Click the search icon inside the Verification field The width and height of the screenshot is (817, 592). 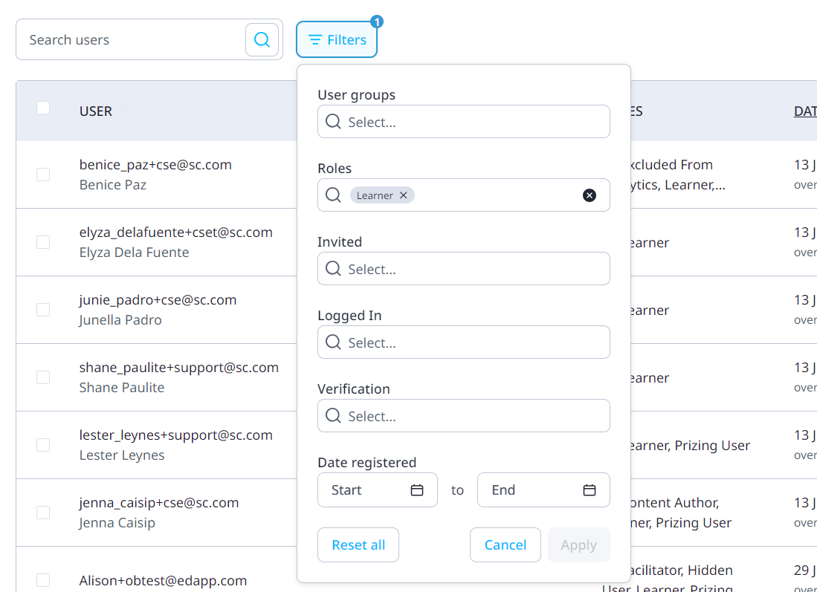click(332, 415)
